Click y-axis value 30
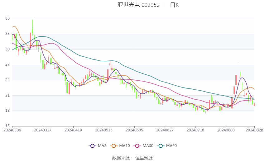 pos(7,49)
